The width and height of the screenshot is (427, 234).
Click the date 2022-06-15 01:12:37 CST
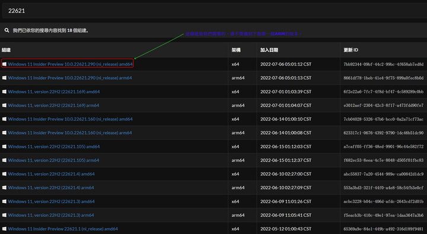(x=286, y=161)
